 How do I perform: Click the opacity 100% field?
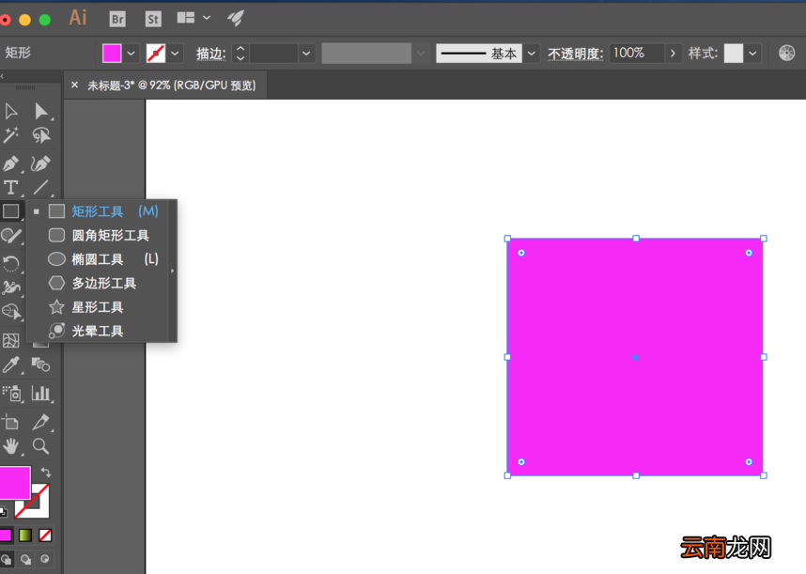click(x=636, y=53)
